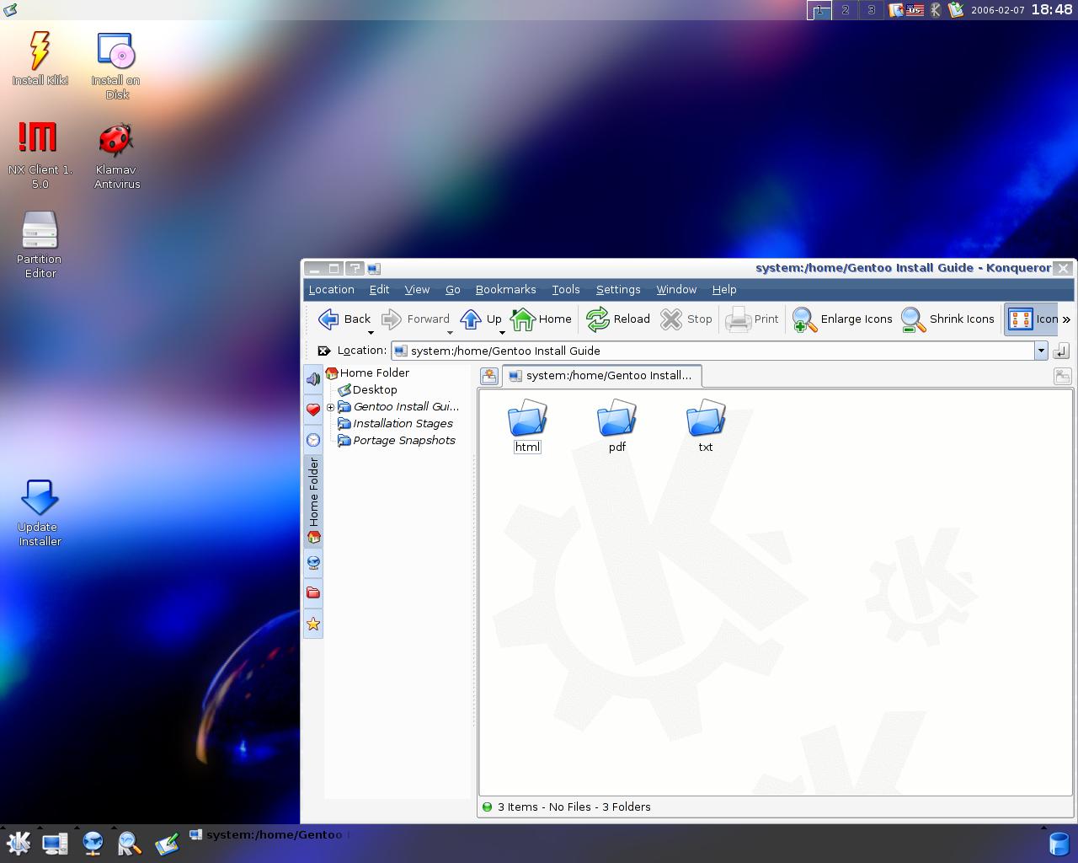Open the Location menu
Screen dimensions: 1078x863
[x=331, y=289]
